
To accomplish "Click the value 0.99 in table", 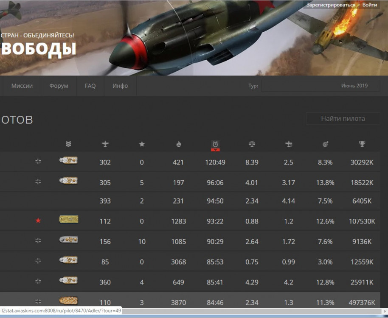I will 289,262.
